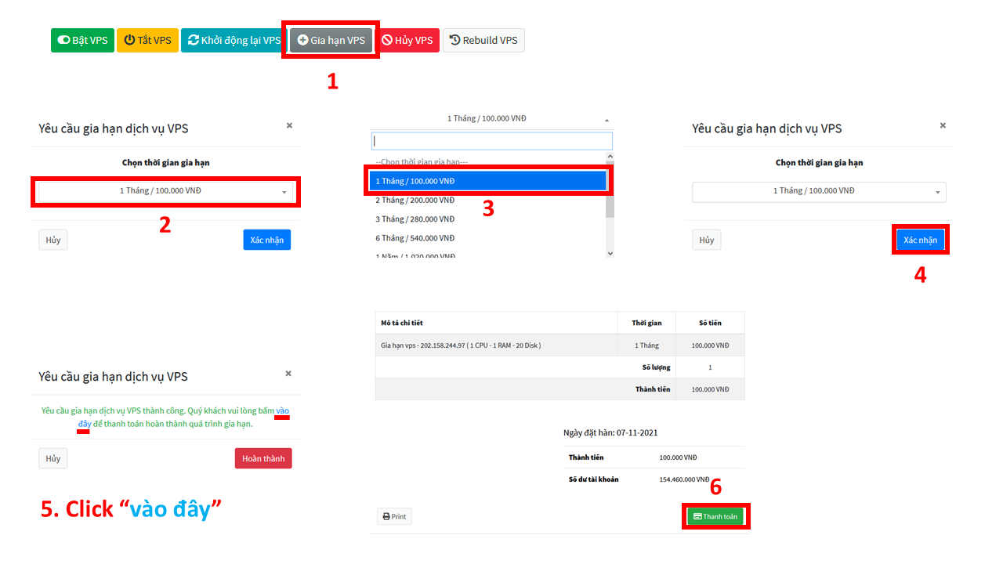Screen dimensions: 1003x564
Task: Select the highlighted 1 Tháng / 100.000 VNĐ option
Action: pos(487,181)
